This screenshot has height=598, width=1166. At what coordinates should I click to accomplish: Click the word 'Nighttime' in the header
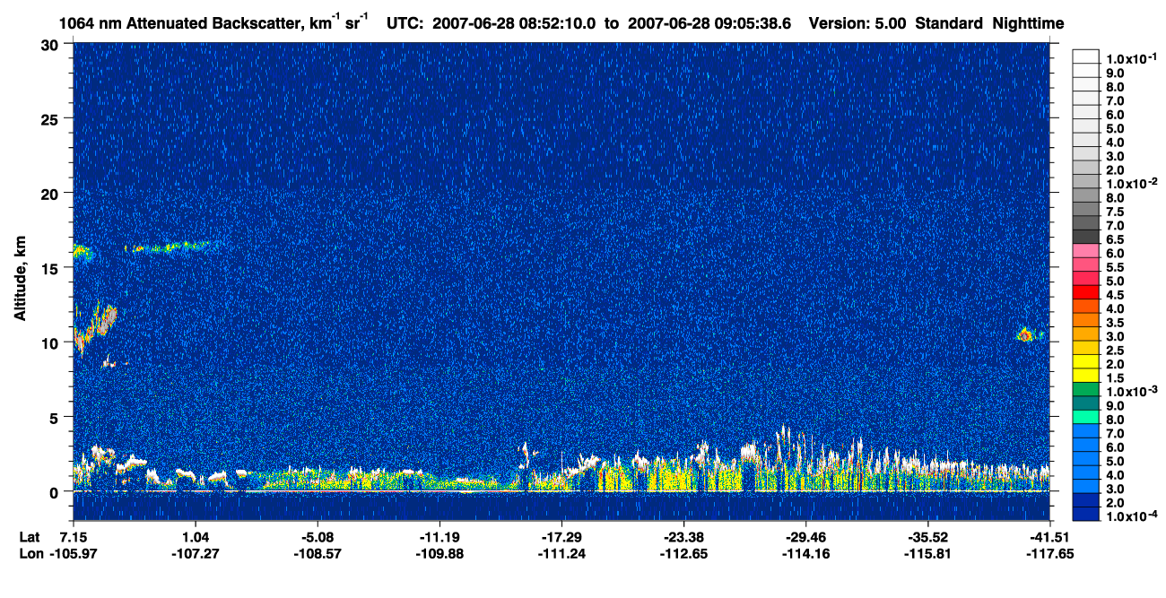click(x=1030, y=23)
